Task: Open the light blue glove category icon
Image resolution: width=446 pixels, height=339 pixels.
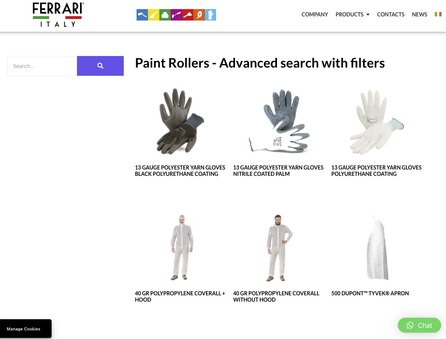Action: pos(210,15)
